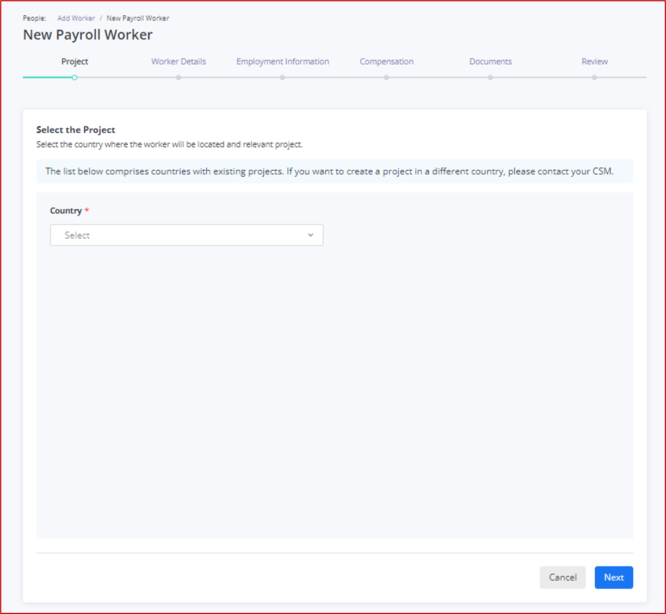The height and width of the screenshot is (614, 666).
Task: Click the Worker Details step dot
Action: click(x=178, y=78)
